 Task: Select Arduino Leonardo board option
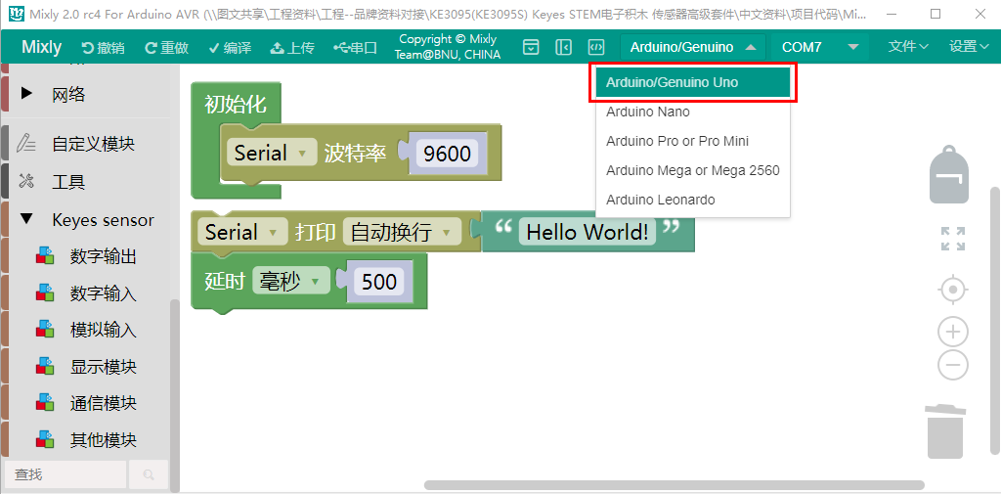[x=693, y=200]
